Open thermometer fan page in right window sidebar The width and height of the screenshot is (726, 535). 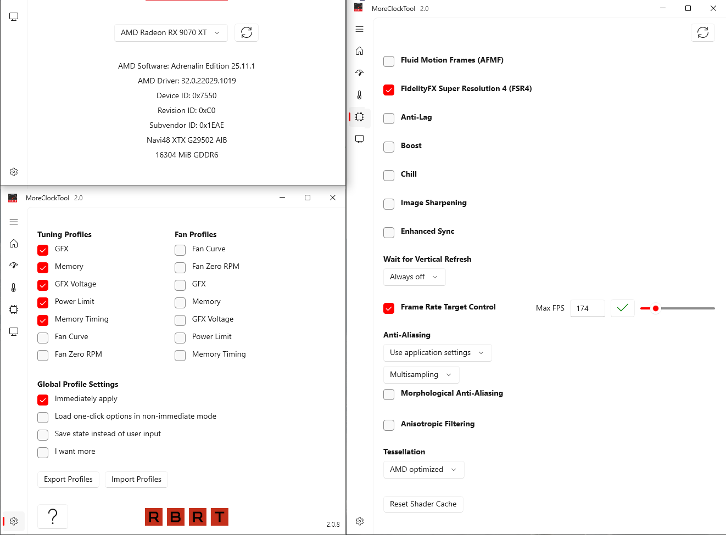pos(360,95)
